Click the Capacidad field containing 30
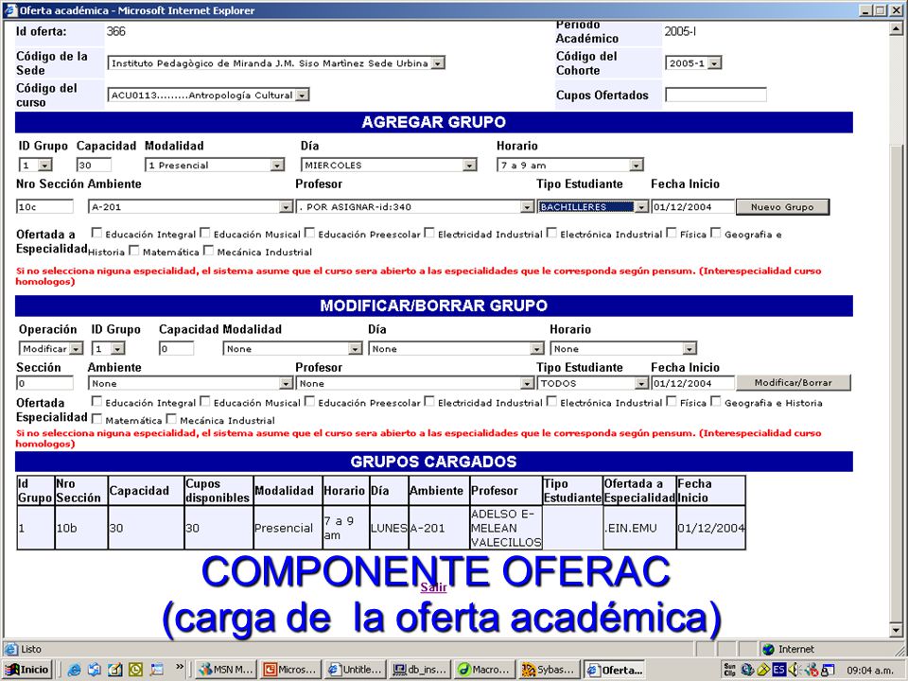908x681 pixels. pos(94,165)
